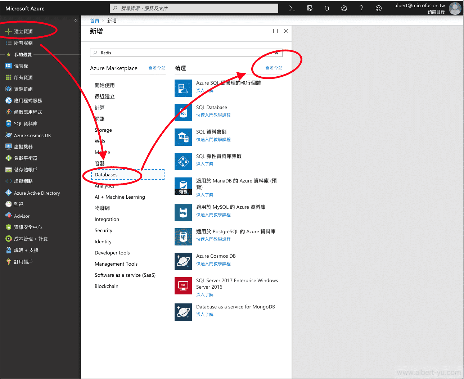Click the Marketplace search box containing Redis

pos(186,53)
